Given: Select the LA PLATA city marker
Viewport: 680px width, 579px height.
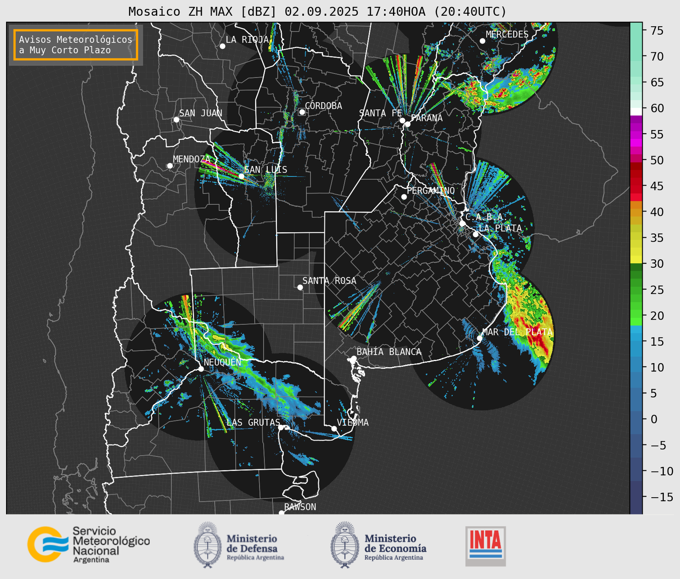Looking at the screenshot, I should coord(476,234).
